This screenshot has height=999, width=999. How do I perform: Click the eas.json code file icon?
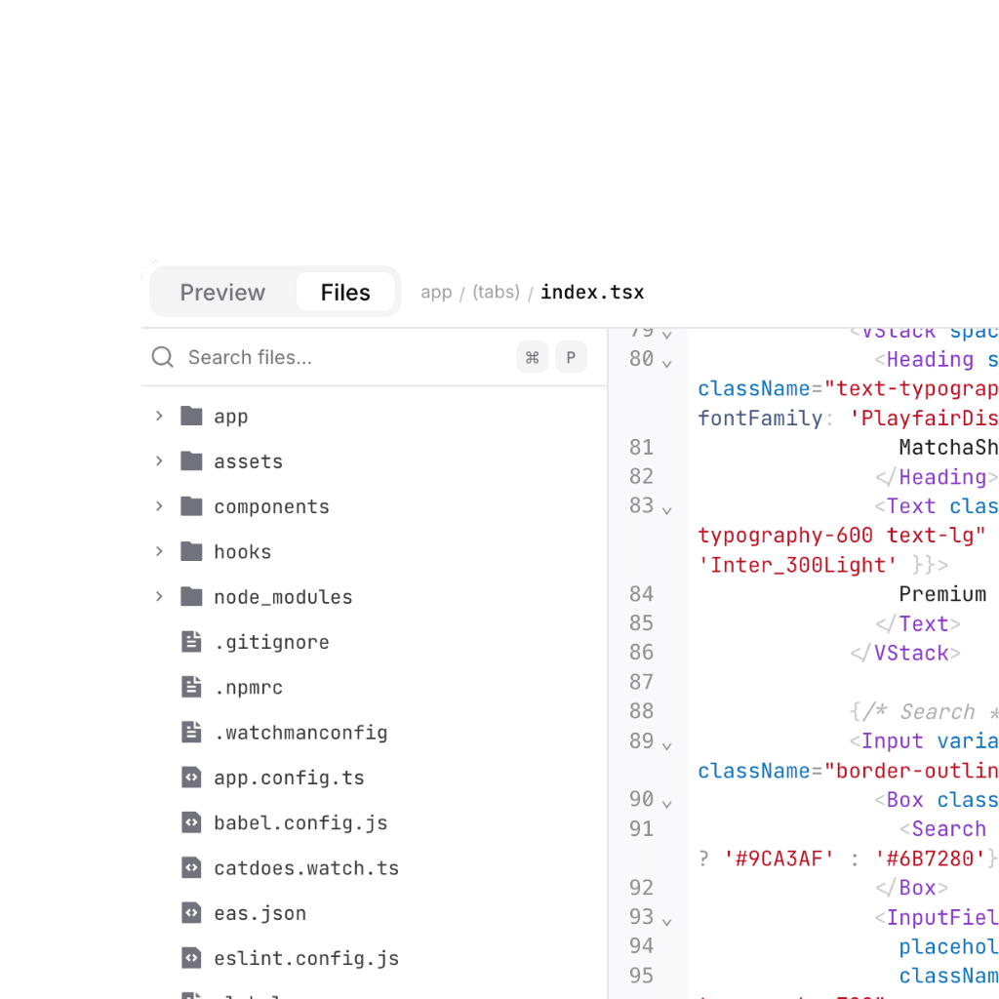pos(191,913)
